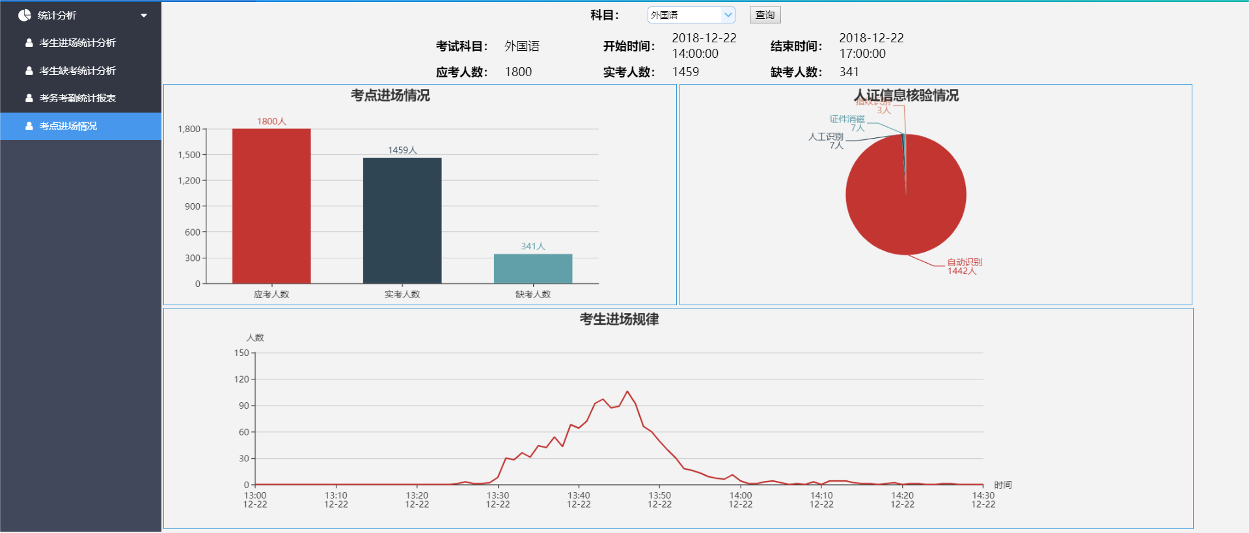Image resolution: width=1249 pixels, height=533 pixels.
Task: Click the user icon next to 考生缺考统计分析
Action: click(29, 70)
